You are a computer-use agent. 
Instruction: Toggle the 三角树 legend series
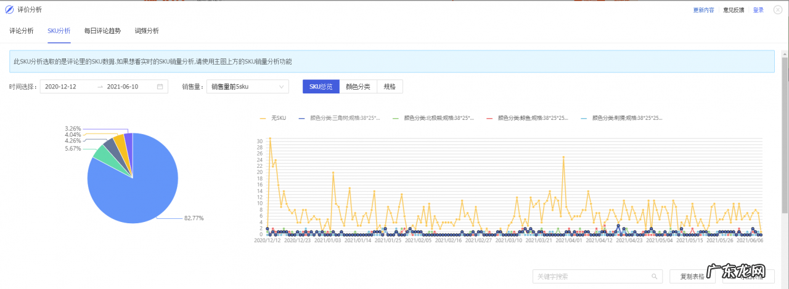[338, 117]
